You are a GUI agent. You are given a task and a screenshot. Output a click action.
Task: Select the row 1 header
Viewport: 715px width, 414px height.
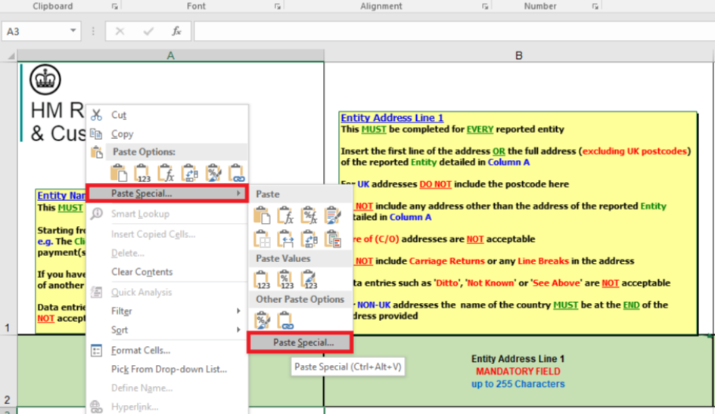(8, 198)
